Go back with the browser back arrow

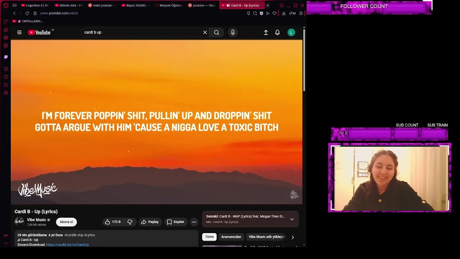pyautogui.click(x=14, y=13)
